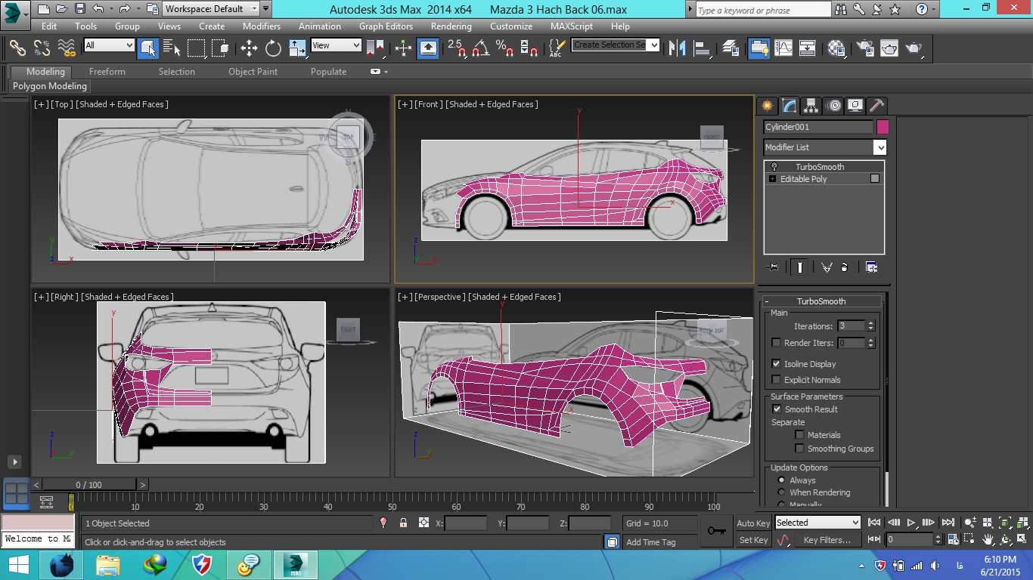
Task: Choose the Select and Scale tool
Action: 297,48
